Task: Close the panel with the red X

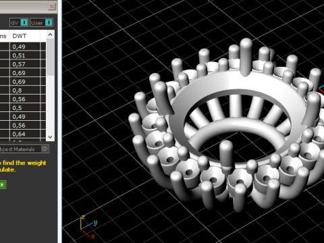Action: [x=51, y=6]
